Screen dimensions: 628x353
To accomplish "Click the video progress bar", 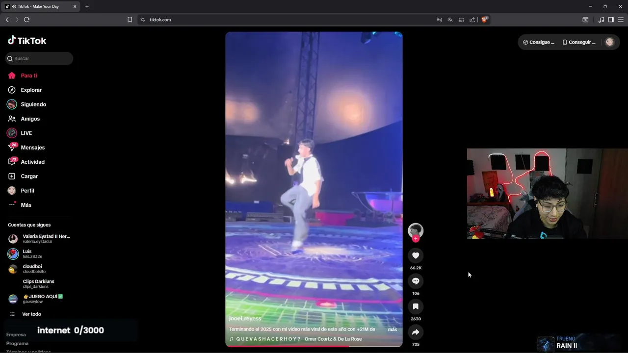I will click(314, 346).
